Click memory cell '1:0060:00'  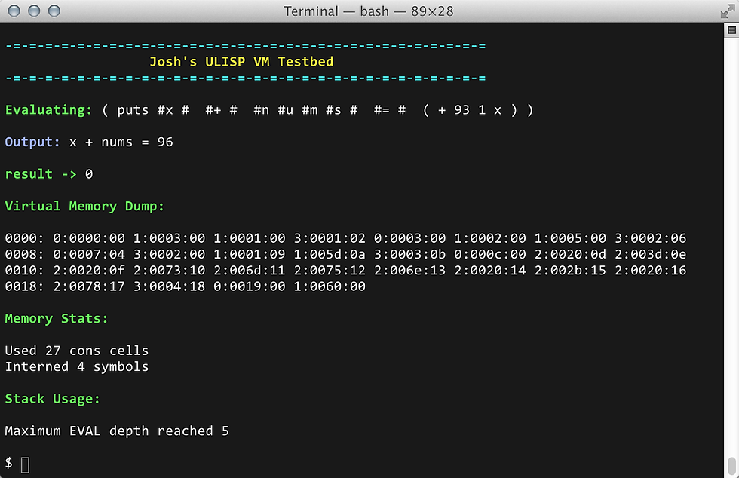pos(330,286)
